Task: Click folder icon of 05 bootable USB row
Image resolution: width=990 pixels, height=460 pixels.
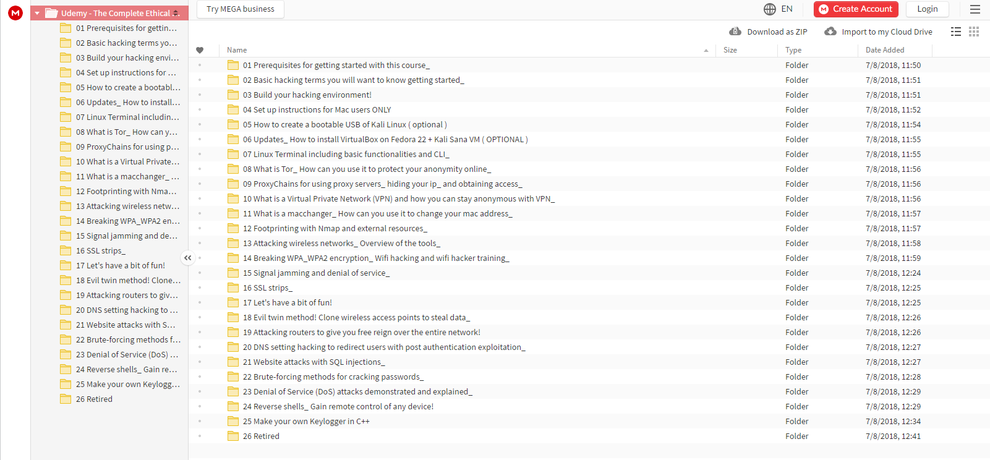Action: (x=233, y=124)
